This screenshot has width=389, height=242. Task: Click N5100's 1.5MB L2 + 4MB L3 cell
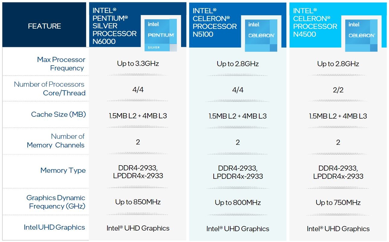tap(238, 116)
